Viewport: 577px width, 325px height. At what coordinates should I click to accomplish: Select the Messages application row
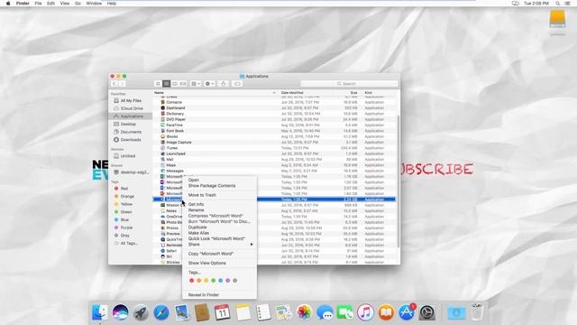(274, 171)
